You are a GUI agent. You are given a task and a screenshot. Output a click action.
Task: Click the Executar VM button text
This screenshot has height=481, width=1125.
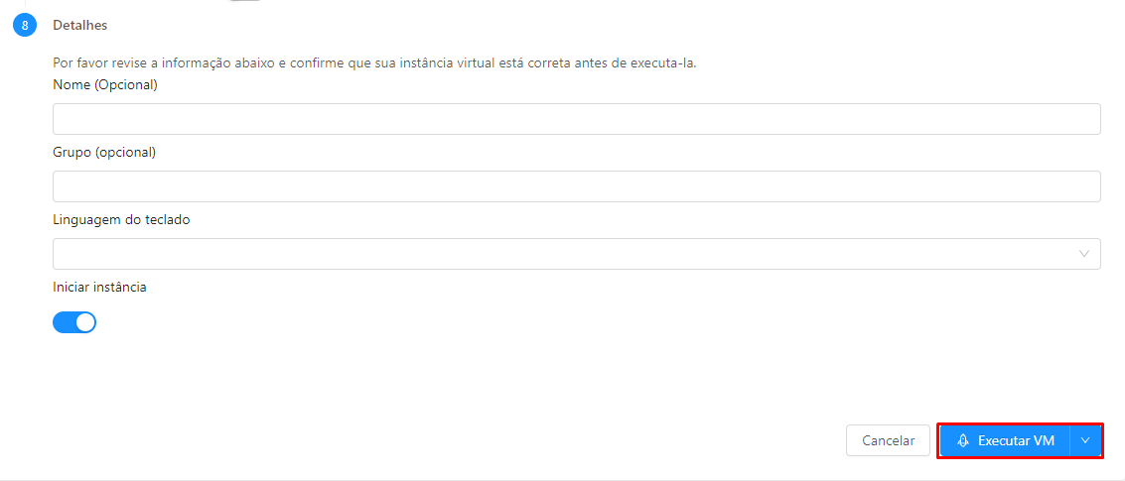[1016, 441]
